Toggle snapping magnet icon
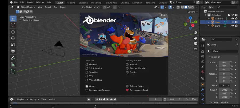240x108 pixels. [105, 7]
